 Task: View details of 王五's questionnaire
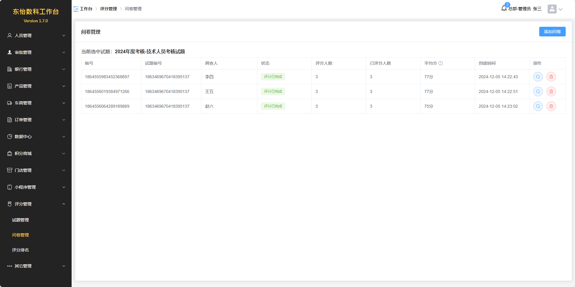[538, 91]
